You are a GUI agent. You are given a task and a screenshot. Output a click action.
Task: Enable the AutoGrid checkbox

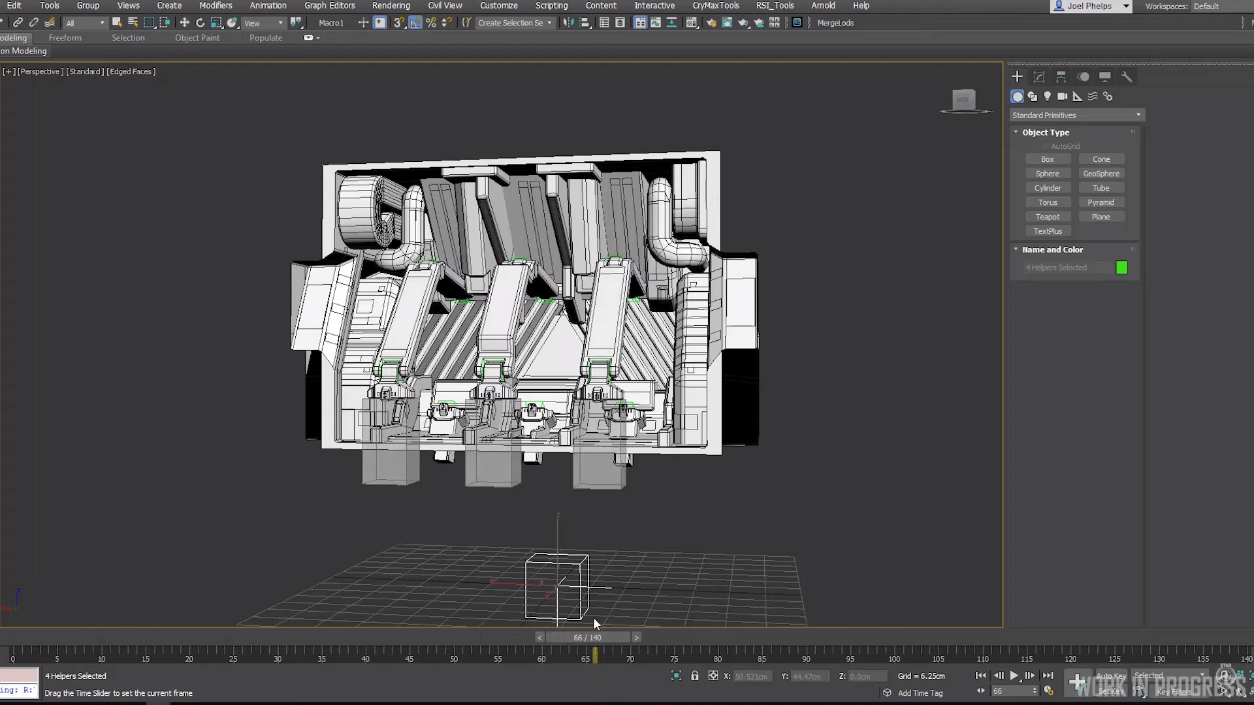(1046, 147)
